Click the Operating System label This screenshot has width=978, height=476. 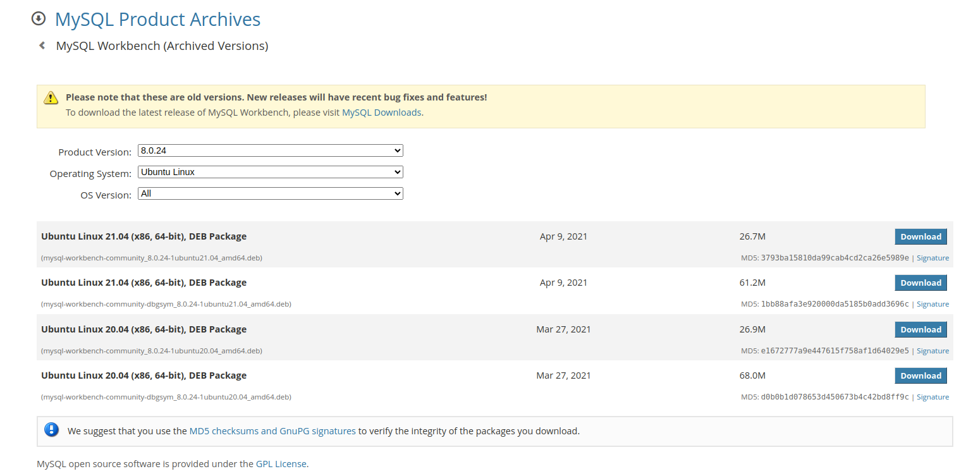coord(90,174)
